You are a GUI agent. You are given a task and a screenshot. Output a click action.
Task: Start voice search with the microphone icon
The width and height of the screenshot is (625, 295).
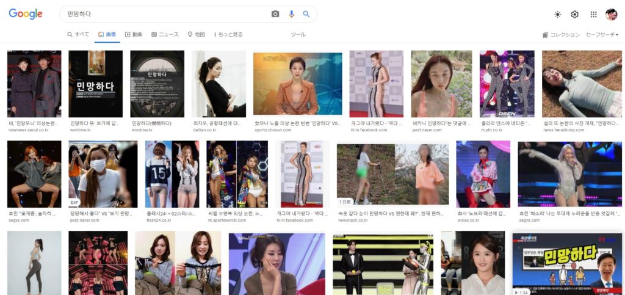coord(291,14)
